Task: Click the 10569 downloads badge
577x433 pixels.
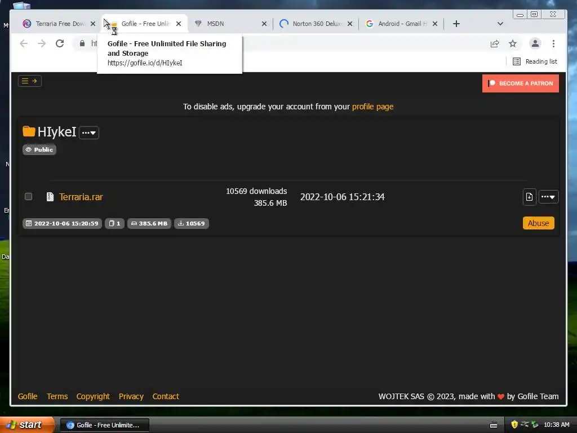Action: click(192, 223)
